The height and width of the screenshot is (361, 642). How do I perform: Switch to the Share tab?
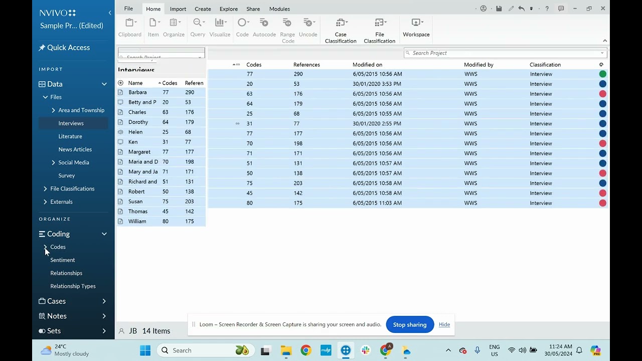[x=253, y=9]
